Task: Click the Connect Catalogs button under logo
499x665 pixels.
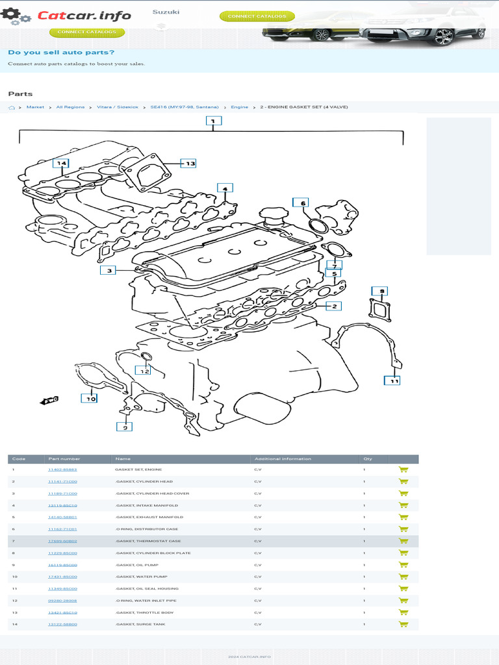Action: (87, 32)
